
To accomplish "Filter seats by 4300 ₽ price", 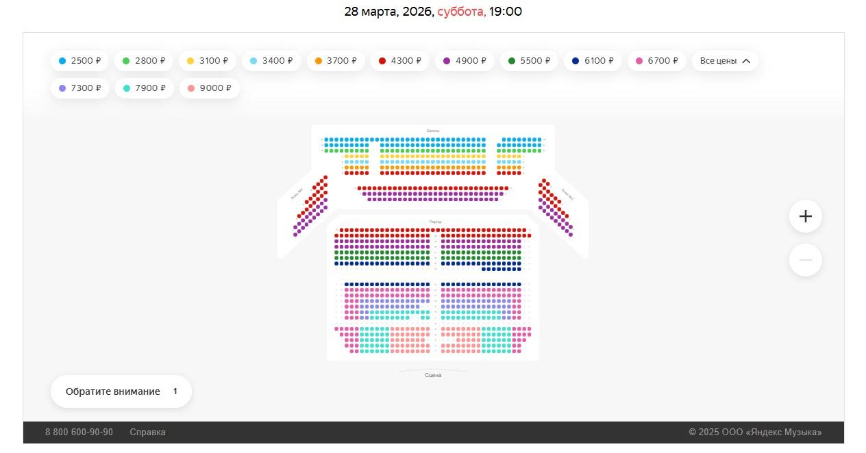I will point(400,61).
